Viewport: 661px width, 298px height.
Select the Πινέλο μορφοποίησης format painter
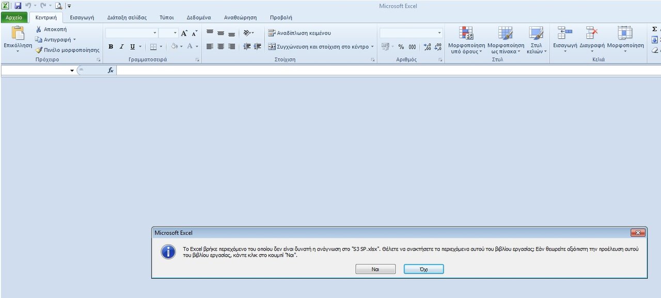tap(67, 50)
